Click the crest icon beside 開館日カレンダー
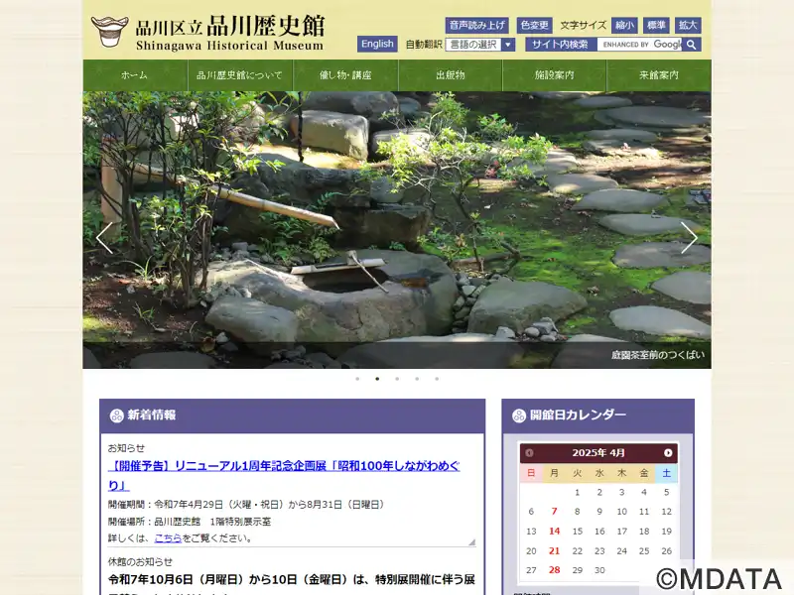 click(x=519, y=416)
